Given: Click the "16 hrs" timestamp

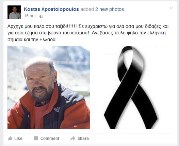Looking at the screenshot, I should (x=30, y=16).
